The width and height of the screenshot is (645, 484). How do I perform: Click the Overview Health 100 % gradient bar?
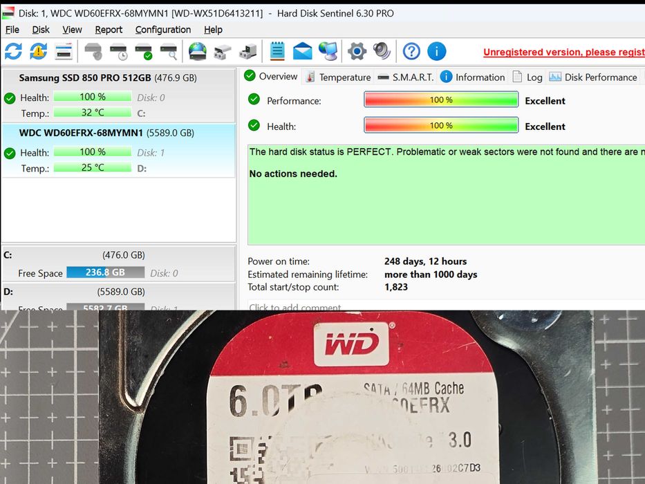[x=441, y=125]
